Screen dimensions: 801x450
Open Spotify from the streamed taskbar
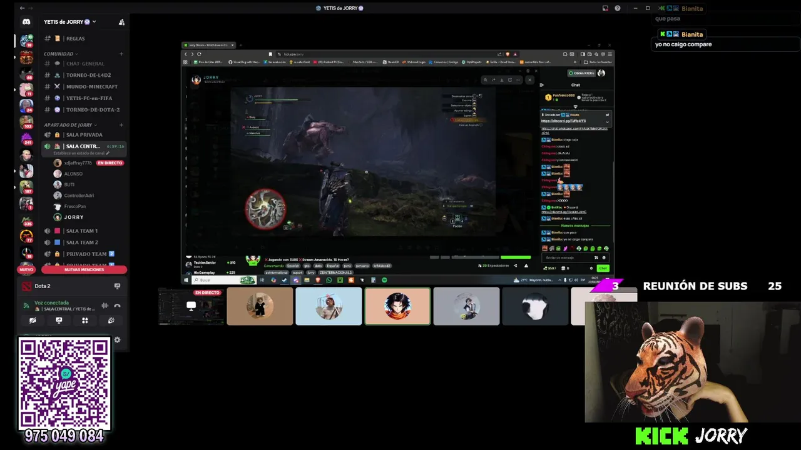coord(384,280)
